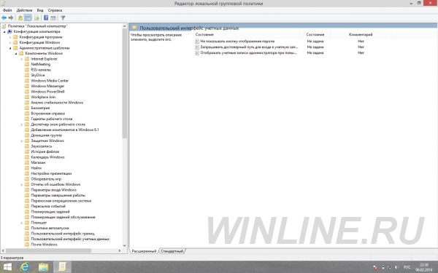Select policy 'Не показывать кнопку отображения пароля'
This screenshot has width=438, height=273.
point(237,41)
